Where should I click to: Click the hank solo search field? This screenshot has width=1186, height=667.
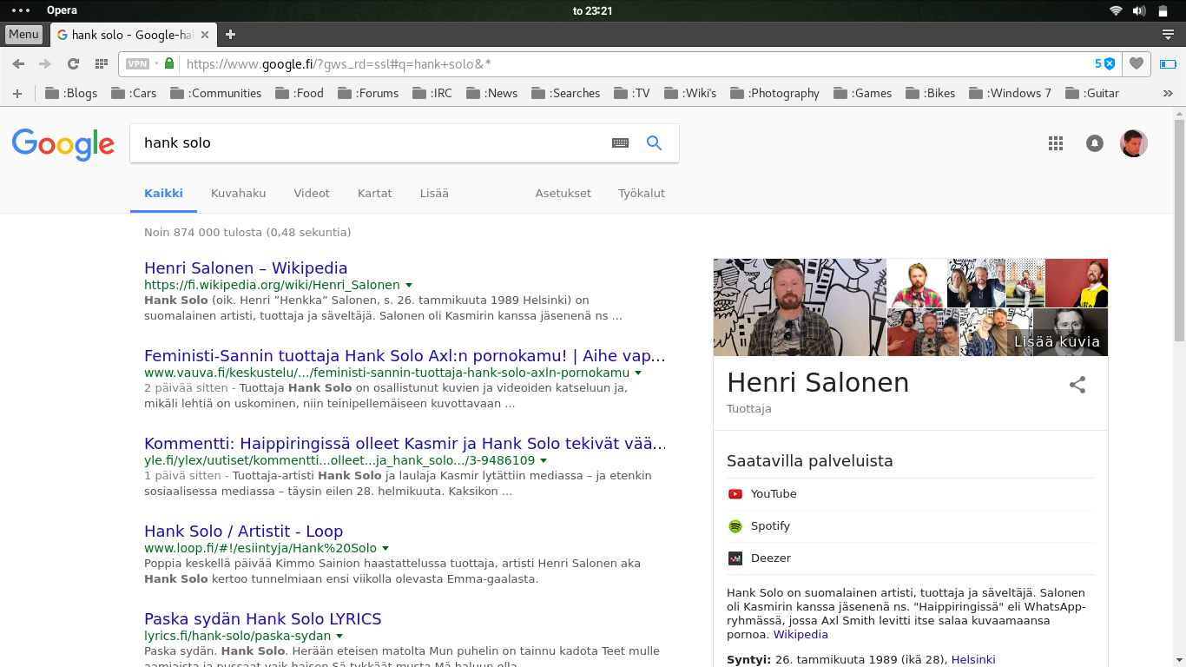365,143
